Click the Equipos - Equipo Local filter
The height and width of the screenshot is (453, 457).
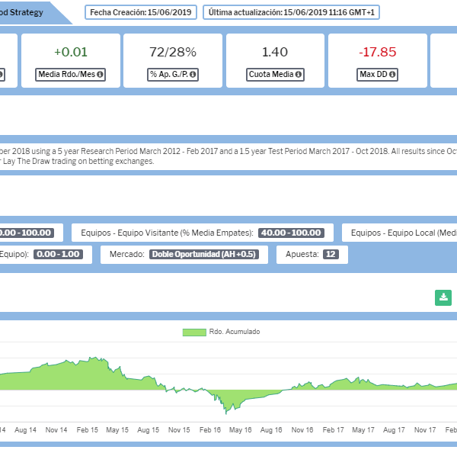coord(400,233)
